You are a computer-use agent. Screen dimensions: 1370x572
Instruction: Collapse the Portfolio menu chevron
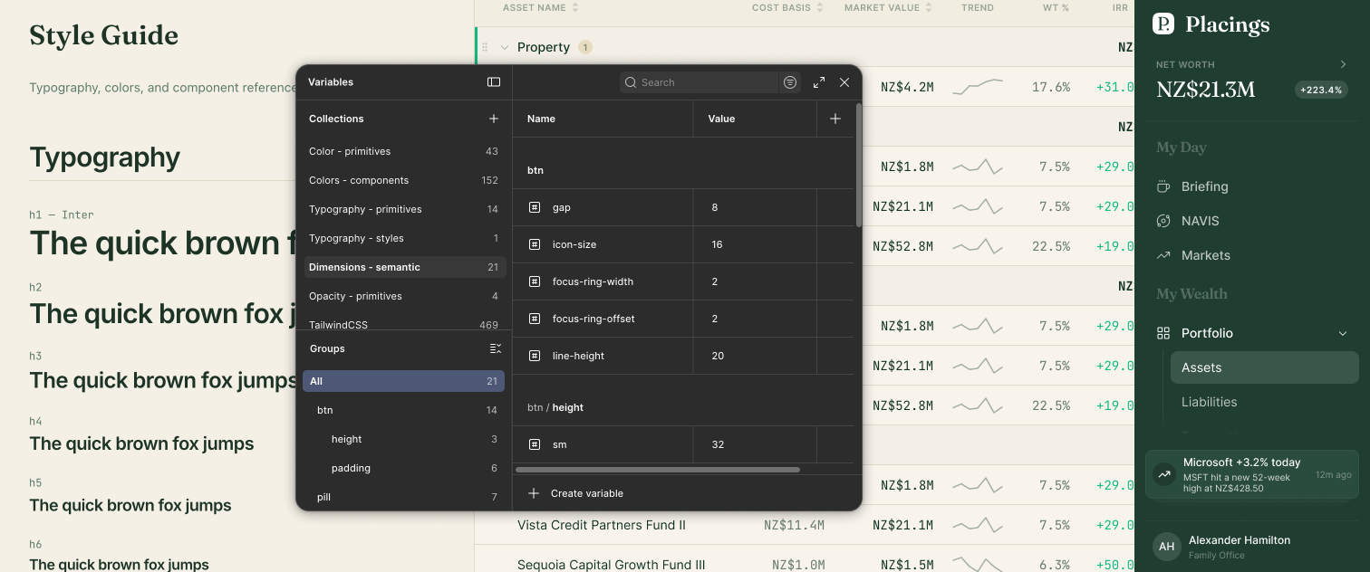tap(1343, 333)
